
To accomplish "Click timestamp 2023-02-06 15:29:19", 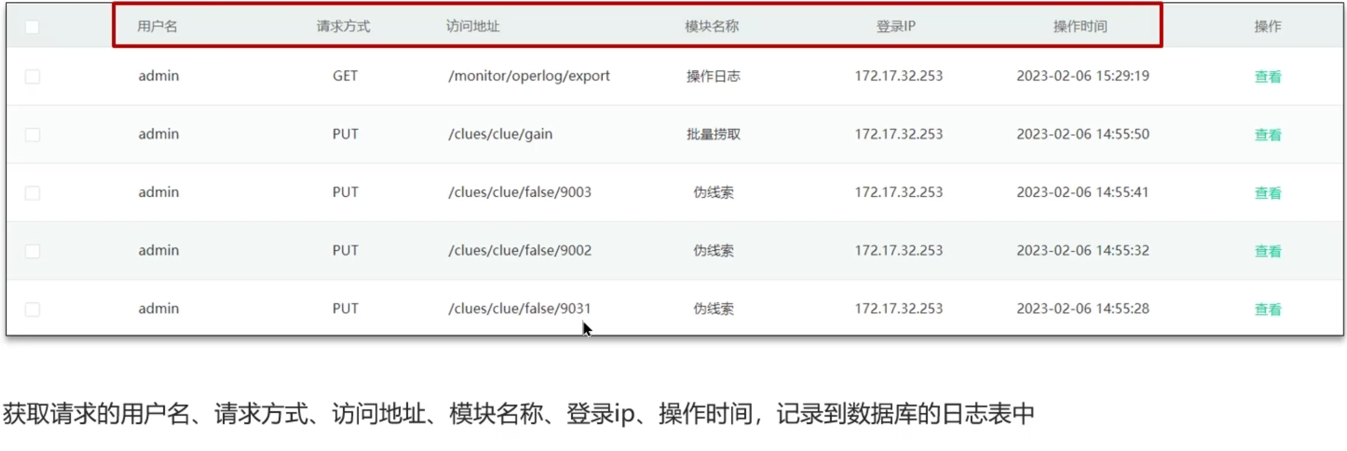I will [x=1082, y=76].
